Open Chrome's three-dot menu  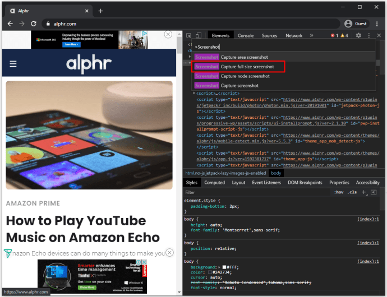pos(377,24)
